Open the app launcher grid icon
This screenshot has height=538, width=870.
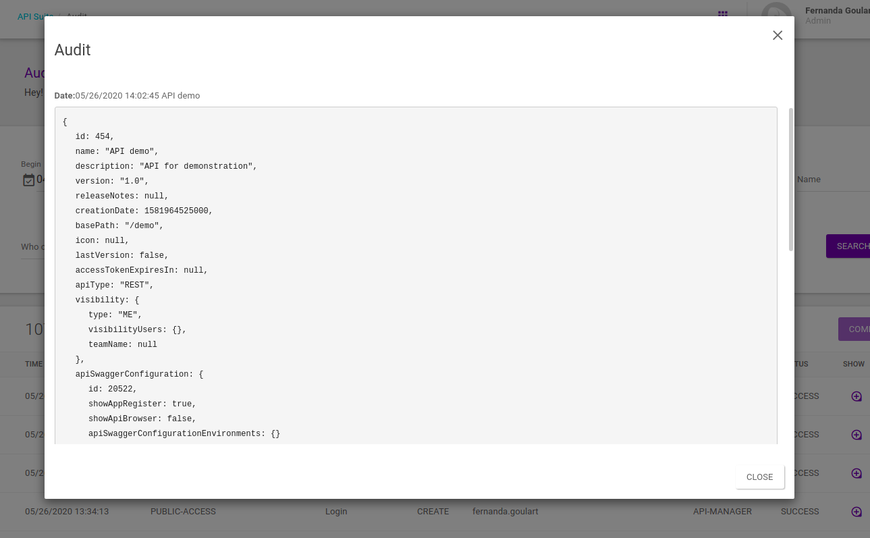722,15
